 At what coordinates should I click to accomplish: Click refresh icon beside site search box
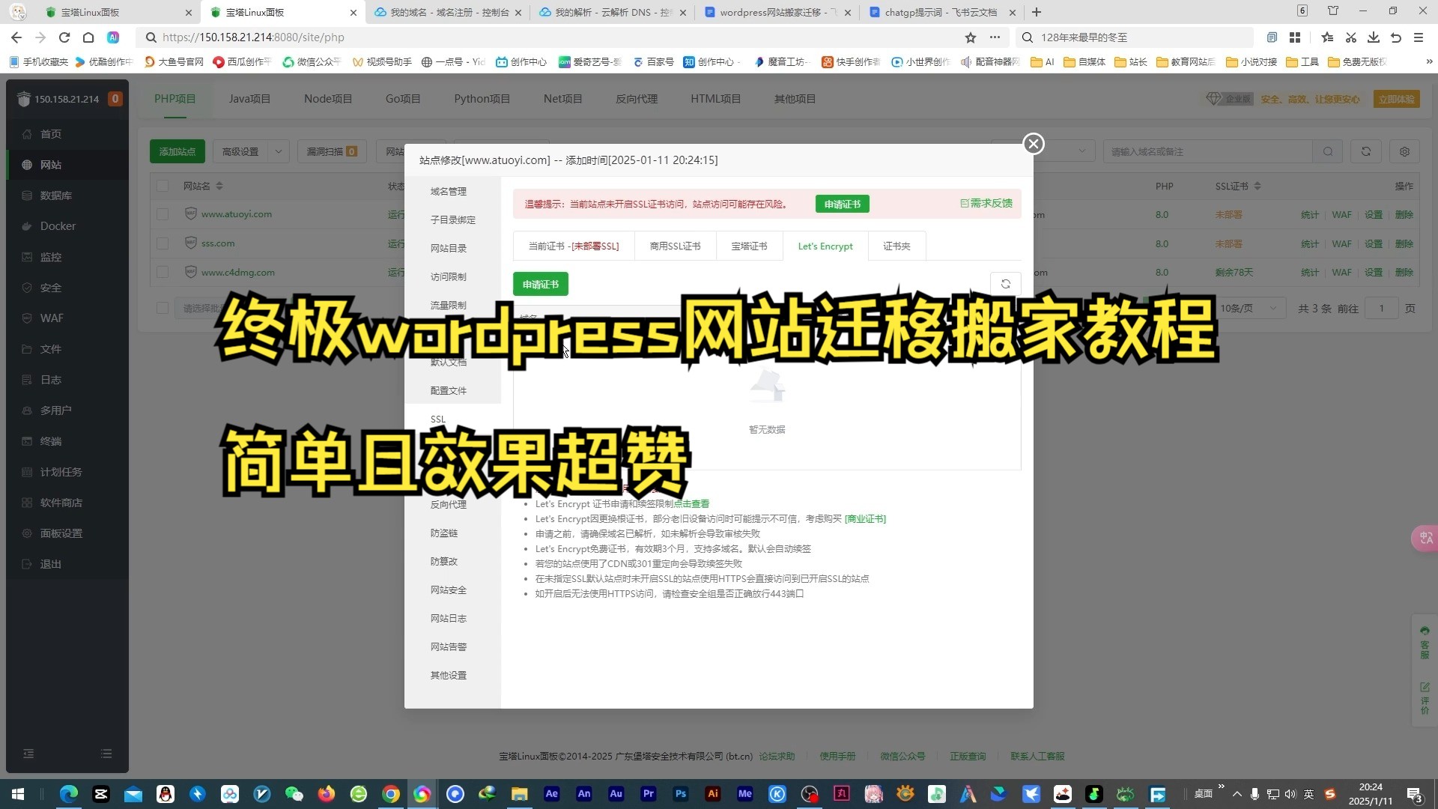click(1366, 151)
